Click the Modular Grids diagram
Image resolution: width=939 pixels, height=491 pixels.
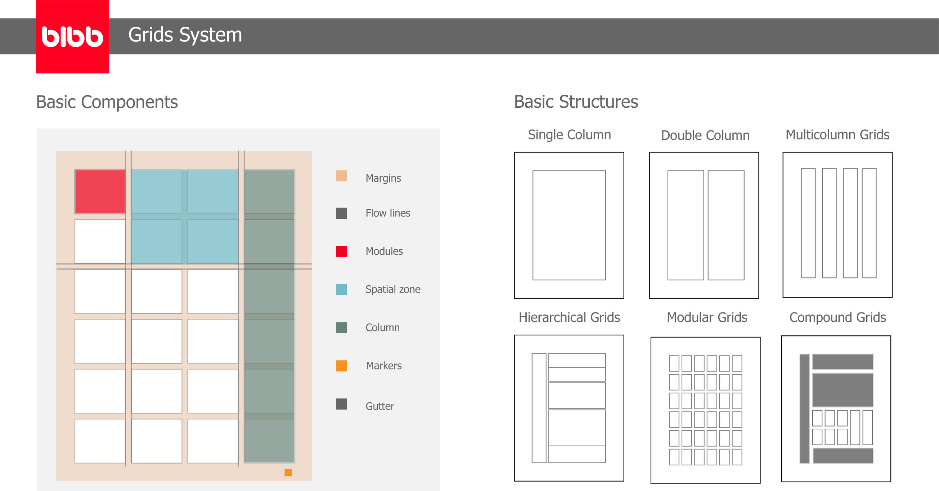tap(705, 410)
